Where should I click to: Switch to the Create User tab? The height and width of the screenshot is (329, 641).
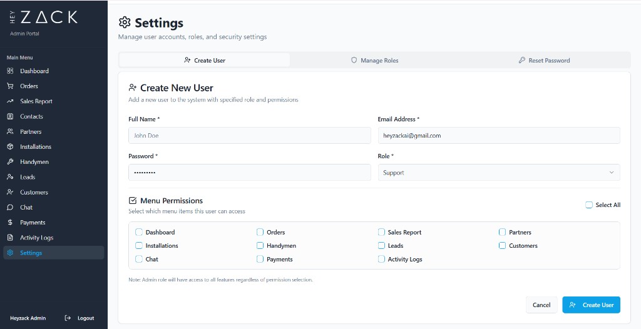coord(205,60)
